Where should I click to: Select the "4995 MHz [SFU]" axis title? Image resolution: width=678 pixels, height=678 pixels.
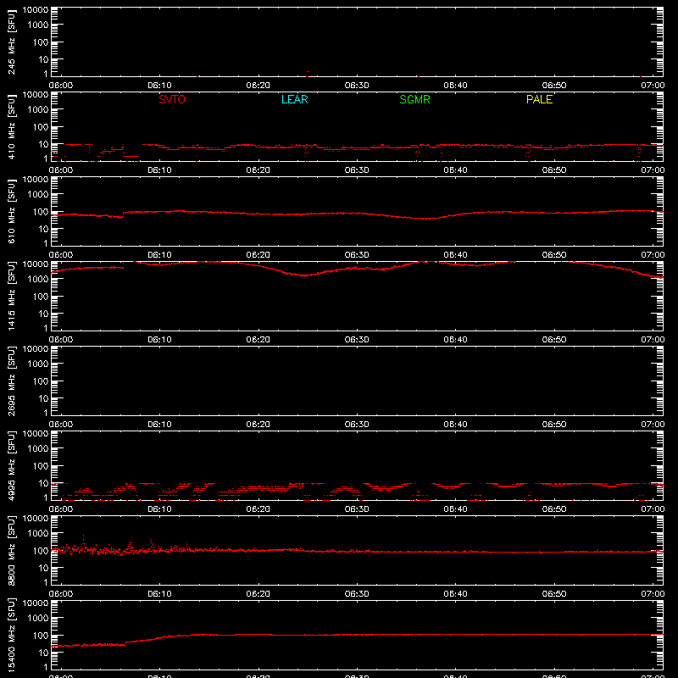[x=12, y=466]
